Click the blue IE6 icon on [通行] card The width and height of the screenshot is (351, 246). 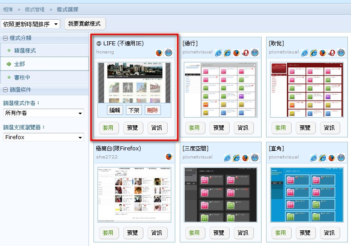pos(218,53)
